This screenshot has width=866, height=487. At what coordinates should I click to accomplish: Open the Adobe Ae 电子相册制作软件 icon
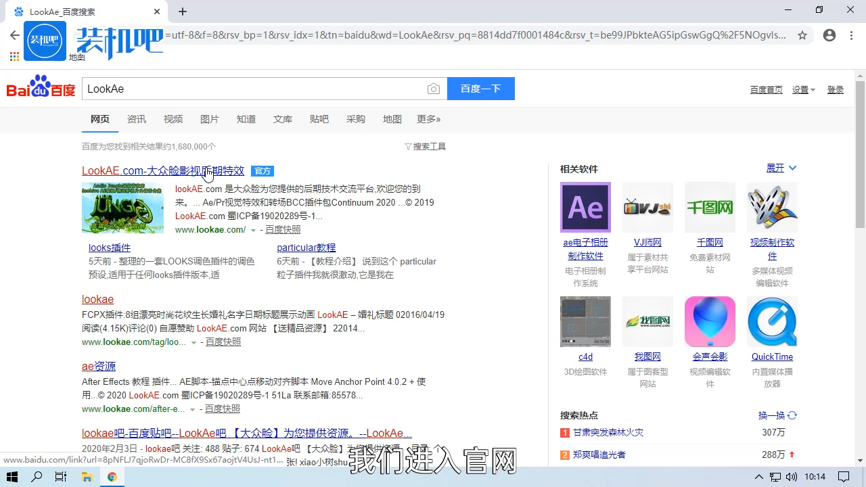[x=585, y=207]
